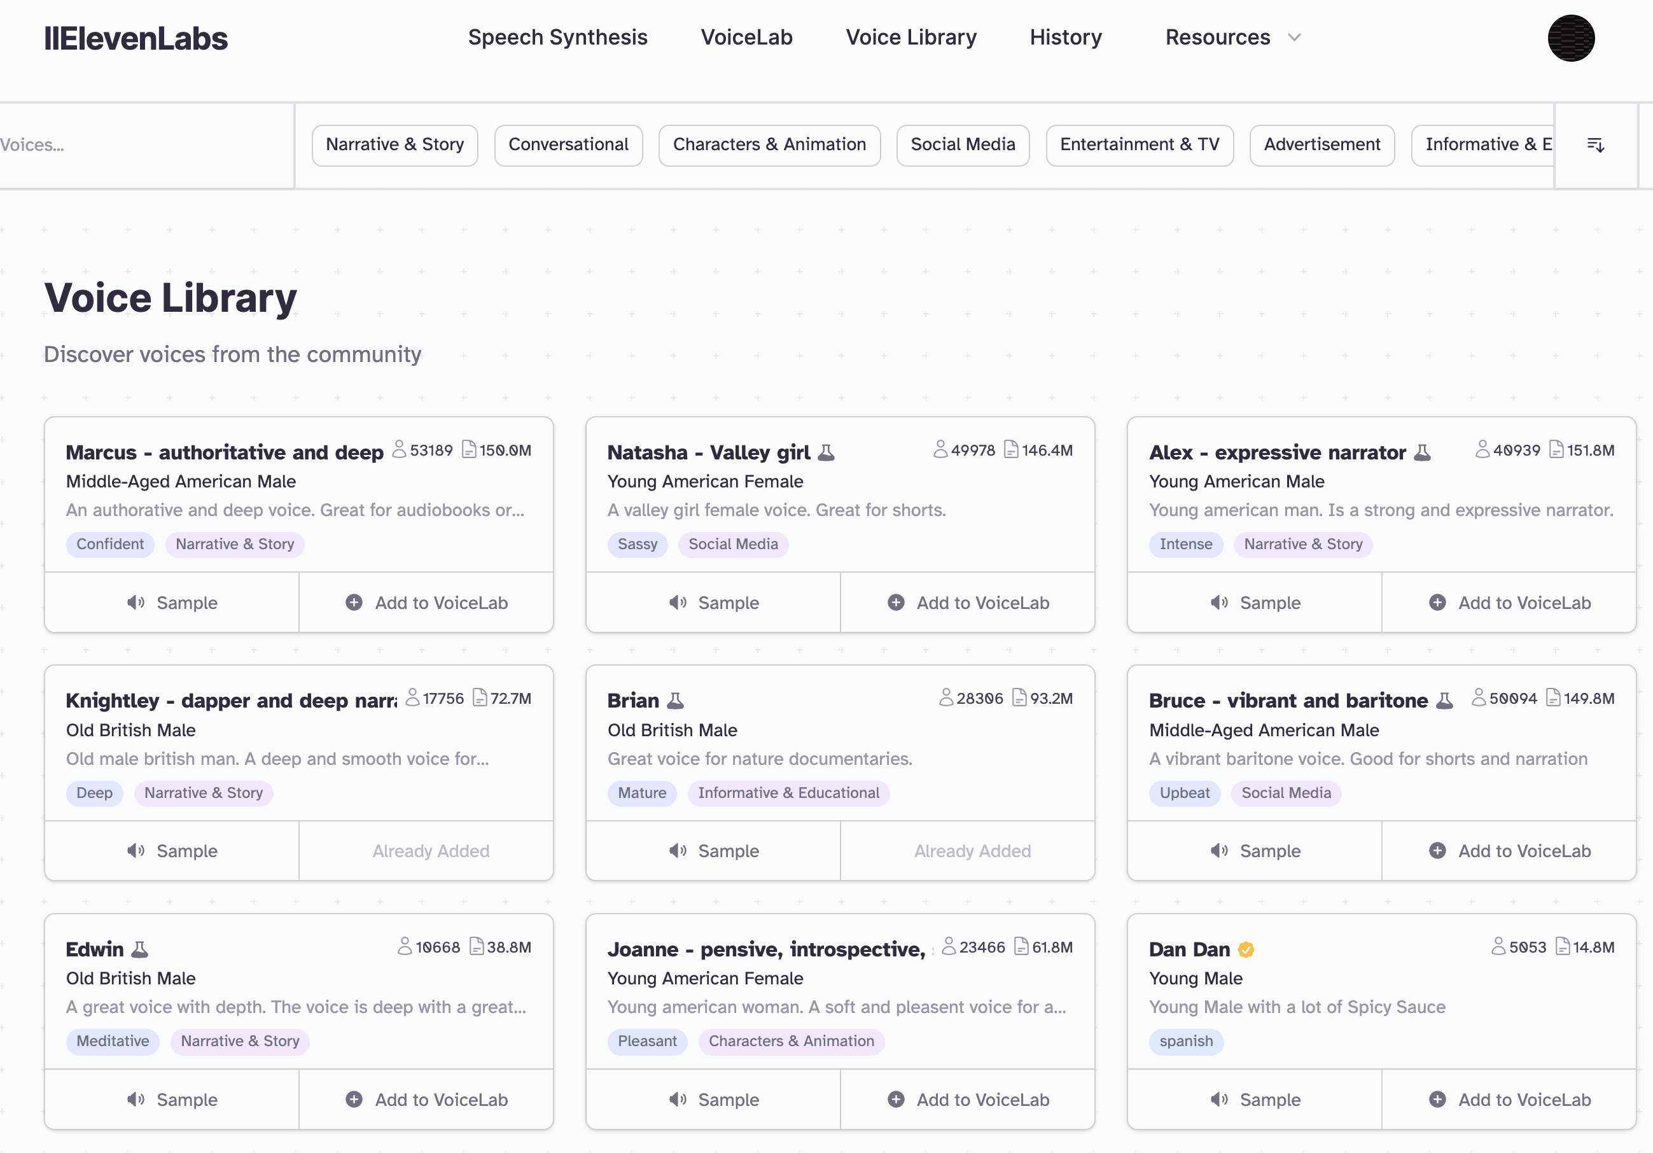Play the Natasha voice sample
Viewport: 1653px width, 1153px height.
tap(713, 603)
